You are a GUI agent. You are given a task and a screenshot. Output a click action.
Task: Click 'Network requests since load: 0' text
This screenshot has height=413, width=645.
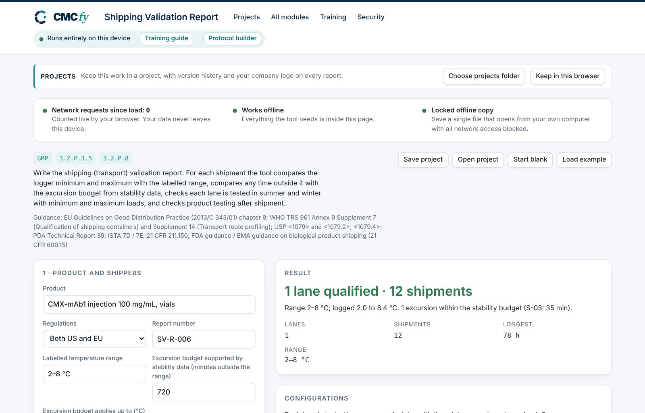101,110
